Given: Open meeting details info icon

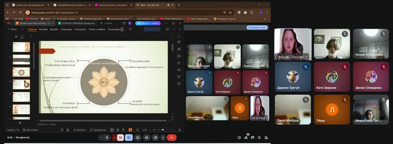Looking at the screenshot, I should (239, 138).
